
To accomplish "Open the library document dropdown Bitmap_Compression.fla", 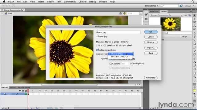I will (x=166, y=15).
